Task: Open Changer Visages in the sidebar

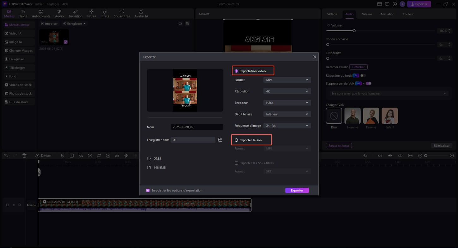Action: click(x=19, y=50)
